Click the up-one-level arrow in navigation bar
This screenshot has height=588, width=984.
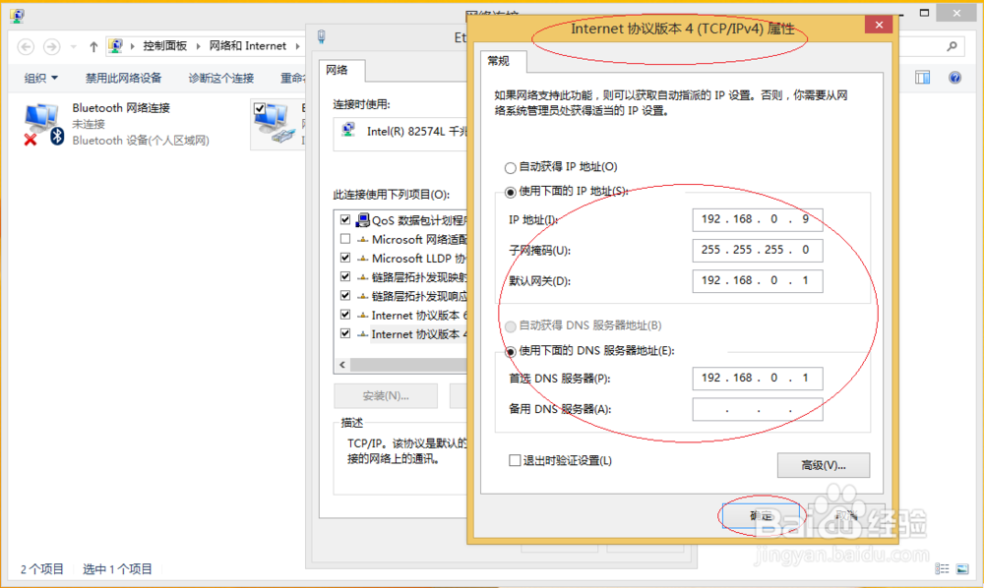coord(92,45)
